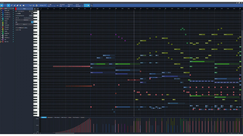Click the M1 track purple color swatch
The width and height of the screenshot is (243, 136).
3,40
